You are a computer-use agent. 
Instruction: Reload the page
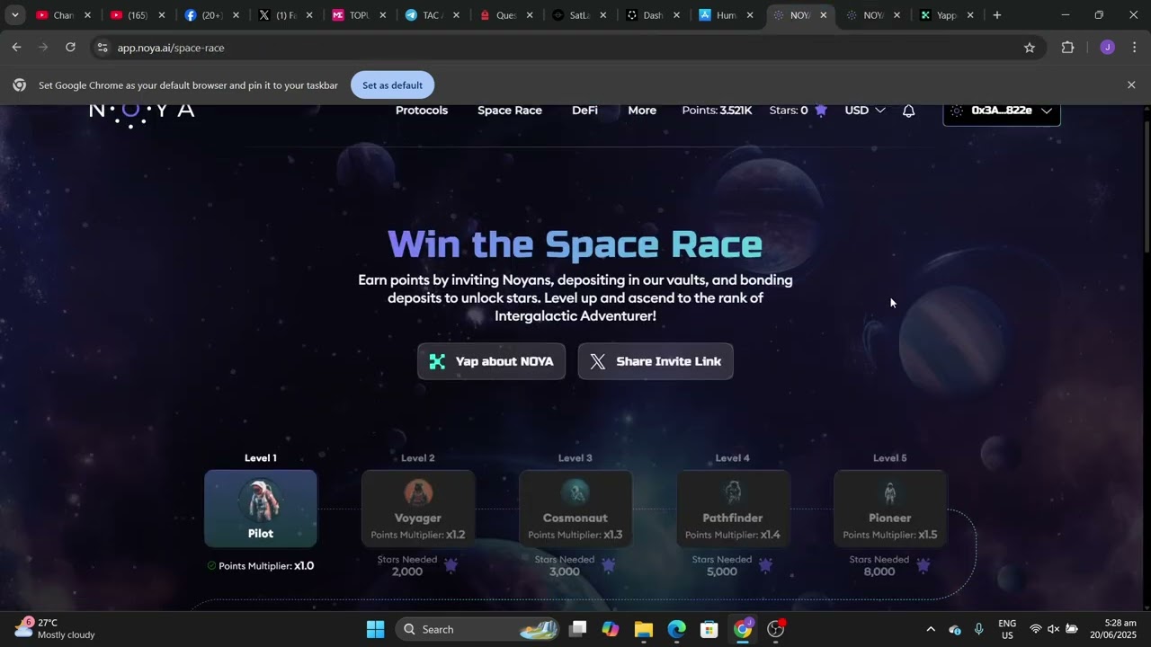(x=70, y=48)
